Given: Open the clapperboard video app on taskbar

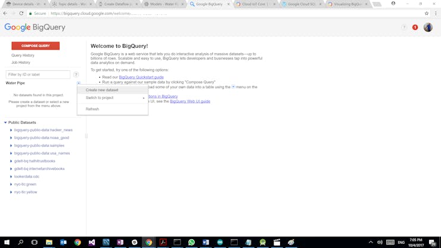Looking at the screenshot, I should tap(277, 243).
